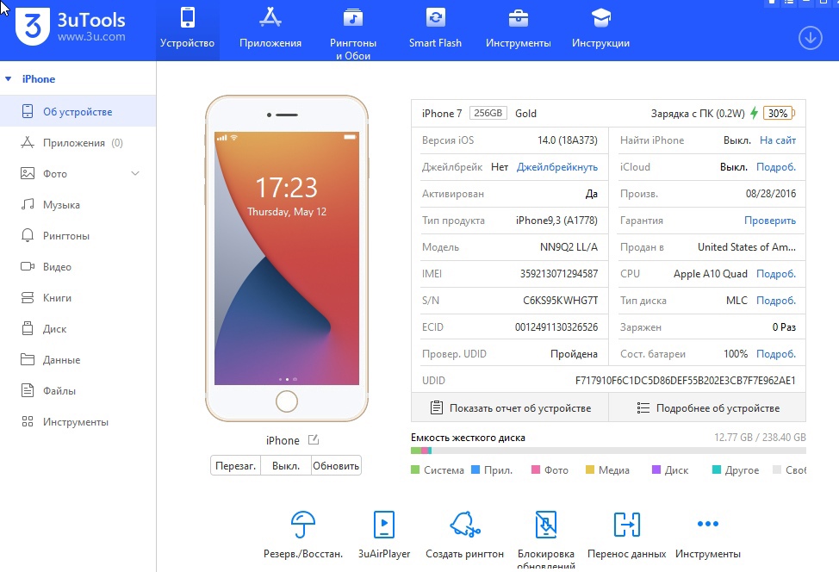Click the Джейлбрейкнуть link
This screenshot has width=839, height=572.
point(557,167)
